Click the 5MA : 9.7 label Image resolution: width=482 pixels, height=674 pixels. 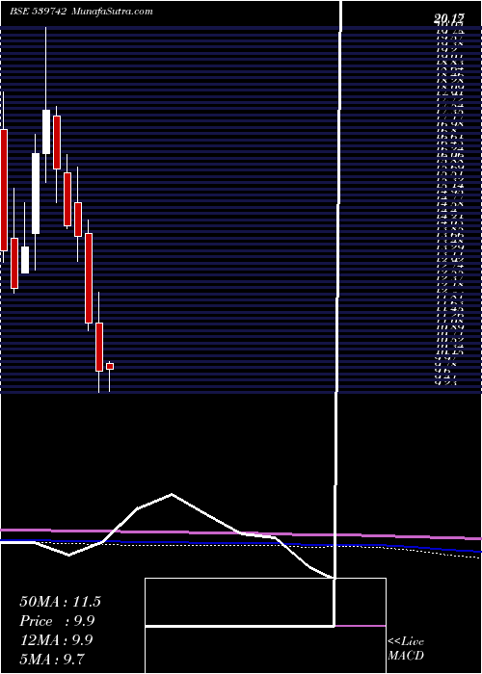tap(54, 658)
